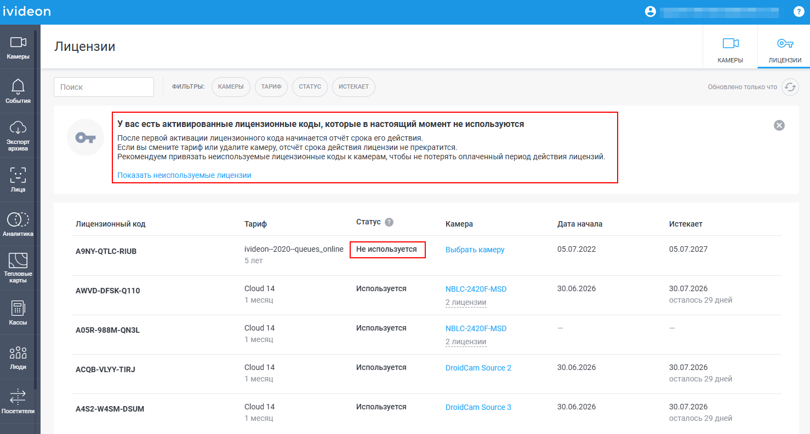Screen dimensions: 810x434
Task: Click the Тариф column header
Action: pyautogui.click(x=256, y=224)
